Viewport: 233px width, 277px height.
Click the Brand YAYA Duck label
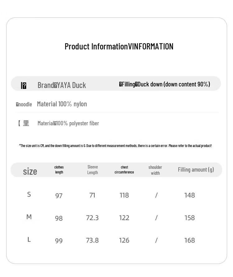62,85
